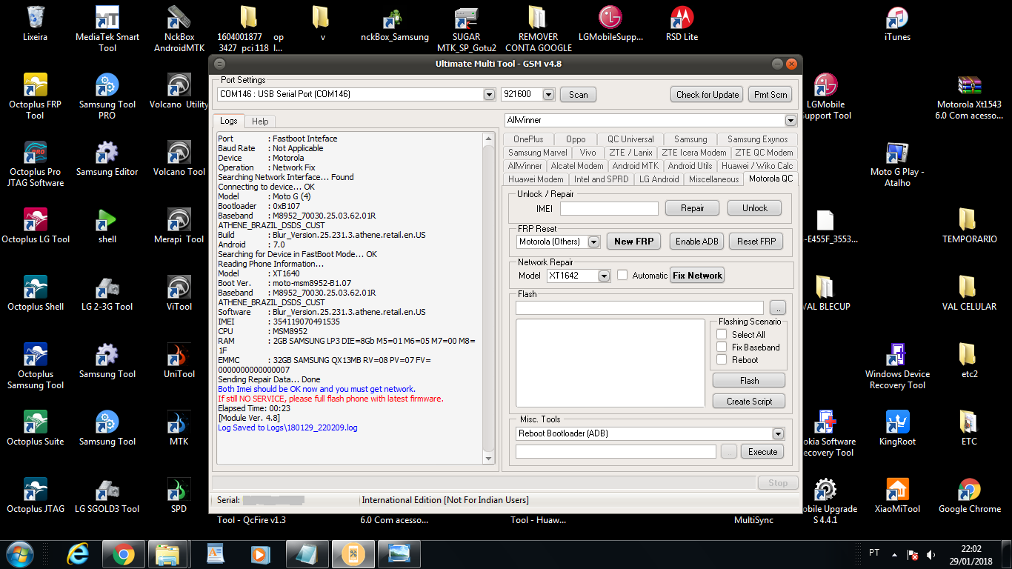Click the Fix Network button
The image size is (1012, 569).
click(x=697, y=276)
